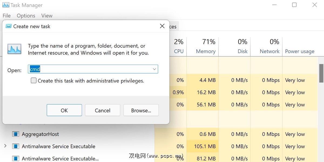Click the vertical scrollbar thumb

(x=321, y=73)
